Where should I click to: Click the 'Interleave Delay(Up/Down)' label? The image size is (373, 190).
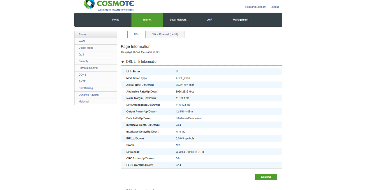(x=143, y=132)
